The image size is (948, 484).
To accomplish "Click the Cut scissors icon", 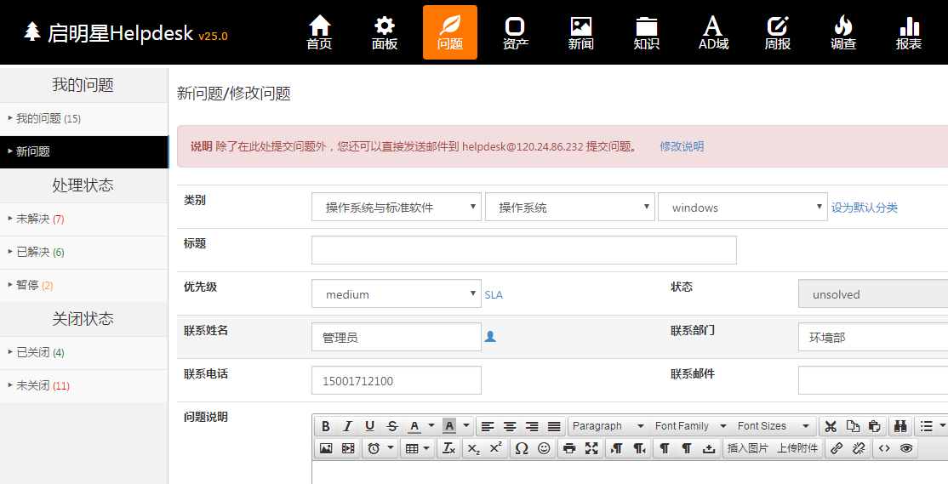I will click(x=831, y=427).
